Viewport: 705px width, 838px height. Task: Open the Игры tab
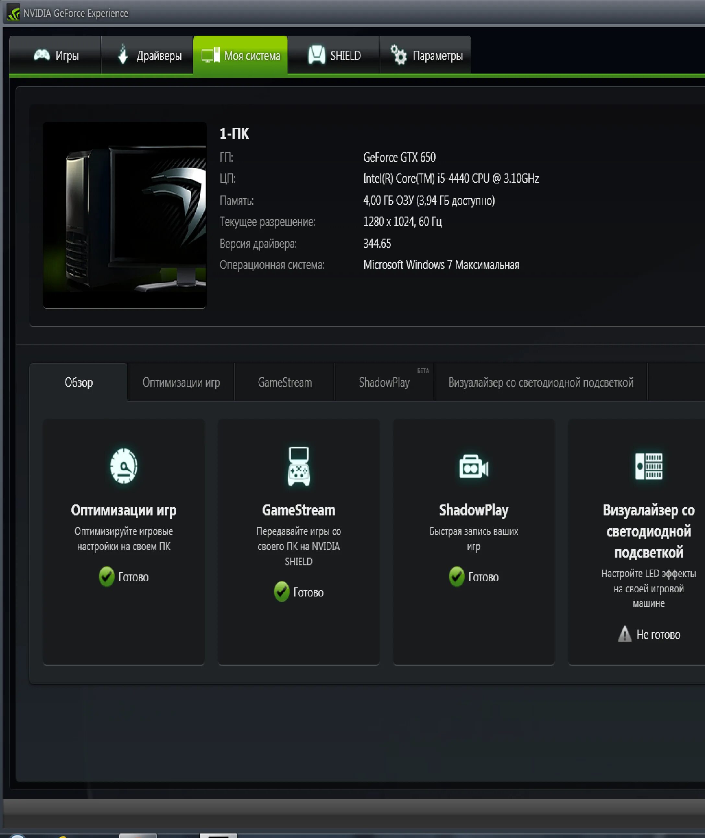click(x=55, y=55)
